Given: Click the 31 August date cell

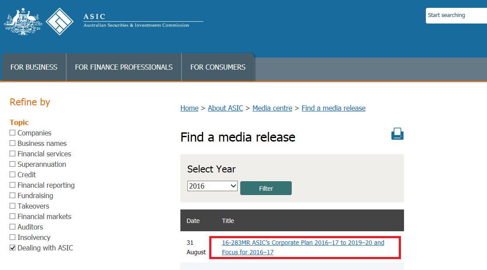Looking at the screenshot, I should point(196,247).
